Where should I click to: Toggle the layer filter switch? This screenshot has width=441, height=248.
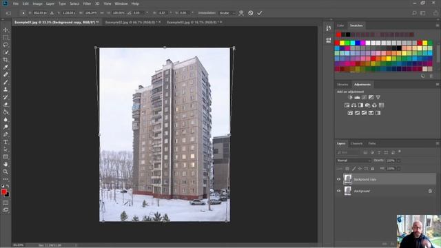(400, 152)
